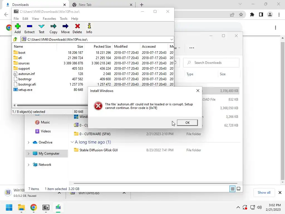Viewport: 285px width, 214px height.
Task: Click the share page icon in Chrome
Action: coord(232,14)
